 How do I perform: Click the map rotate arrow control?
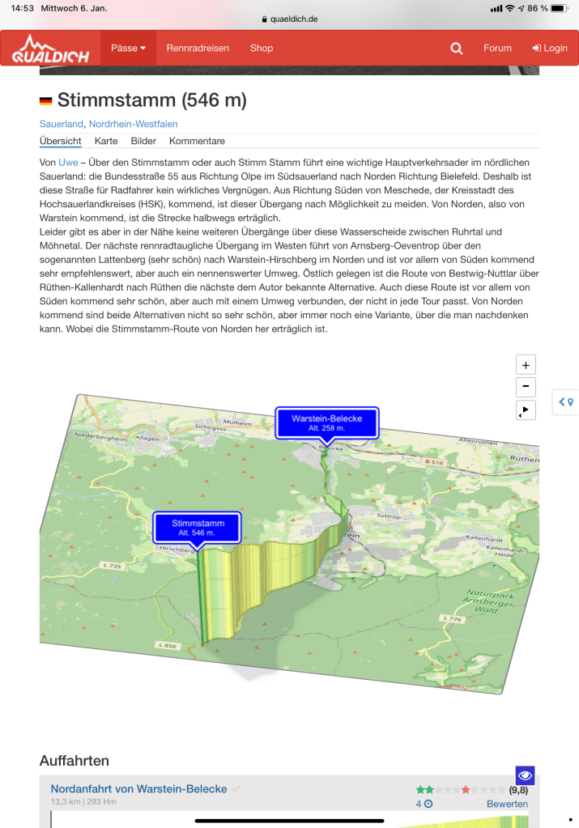tap(526, 410)
